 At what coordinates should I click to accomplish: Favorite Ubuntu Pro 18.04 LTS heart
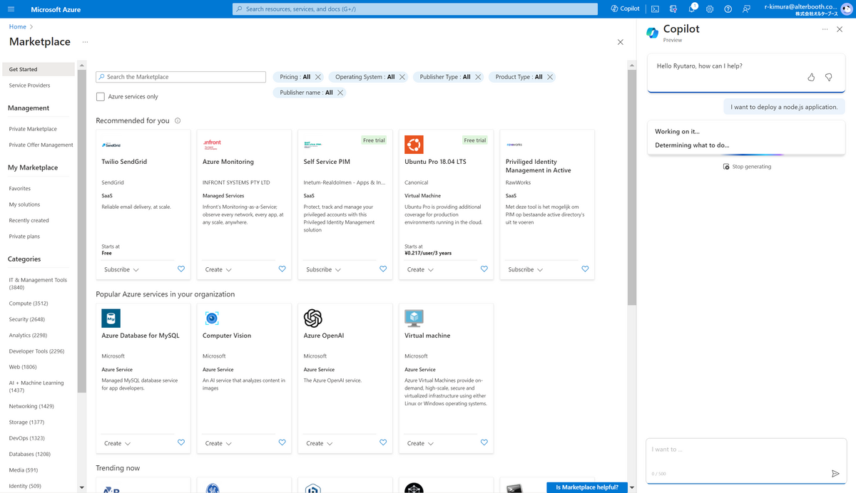point(484,269)
